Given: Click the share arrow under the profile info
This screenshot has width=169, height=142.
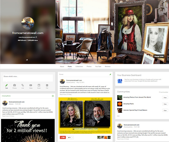Looking at the screenshot, I should click(x=27, y=60).
